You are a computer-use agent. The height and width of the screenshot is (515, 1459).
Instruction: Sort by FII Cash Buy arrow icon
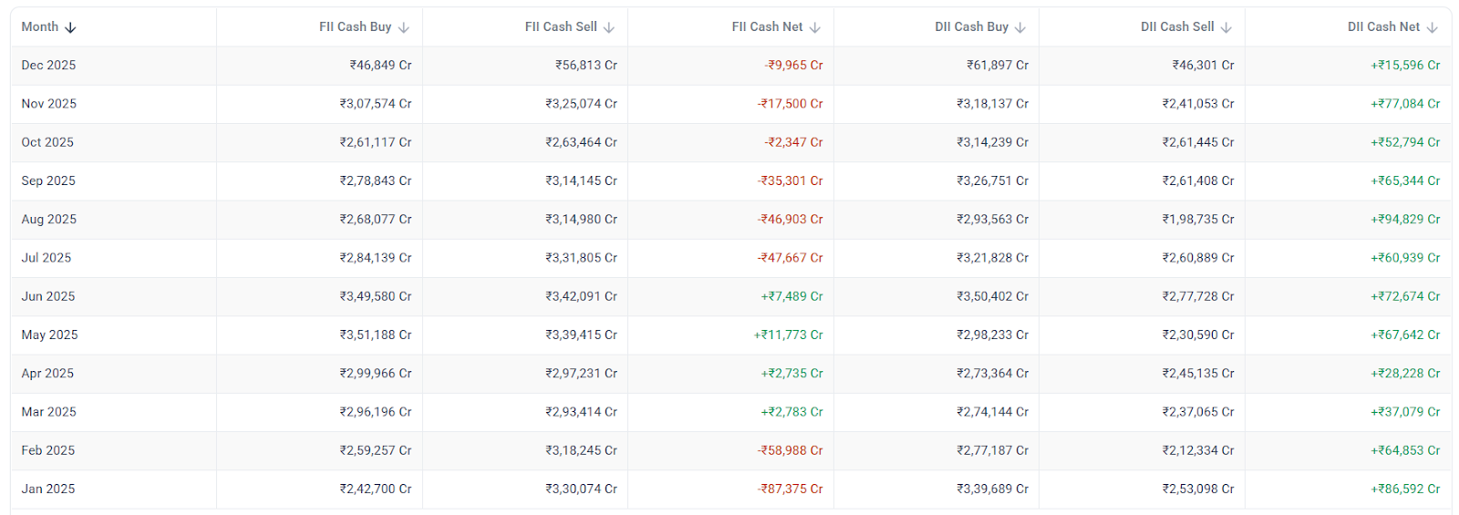pyautogui.click(x=404, y=27)
